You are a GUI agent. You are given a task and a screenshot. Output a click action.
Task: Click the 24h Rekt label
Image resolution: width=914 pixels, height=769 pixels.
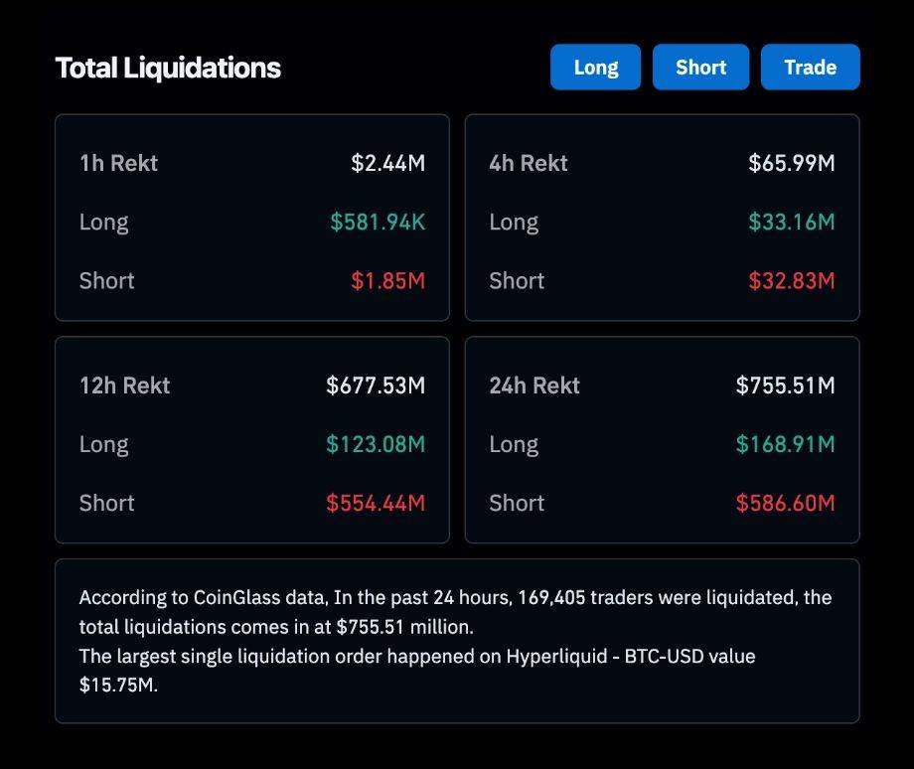[533, 385]
